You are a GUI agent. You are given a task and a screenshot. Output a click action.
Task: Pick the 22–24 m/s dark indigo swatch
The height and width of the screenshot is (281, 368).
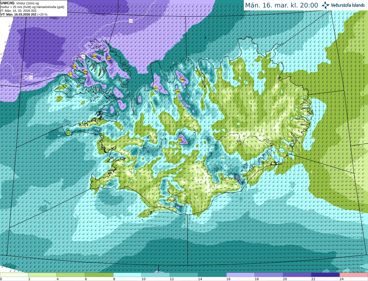tap(326, 275)
